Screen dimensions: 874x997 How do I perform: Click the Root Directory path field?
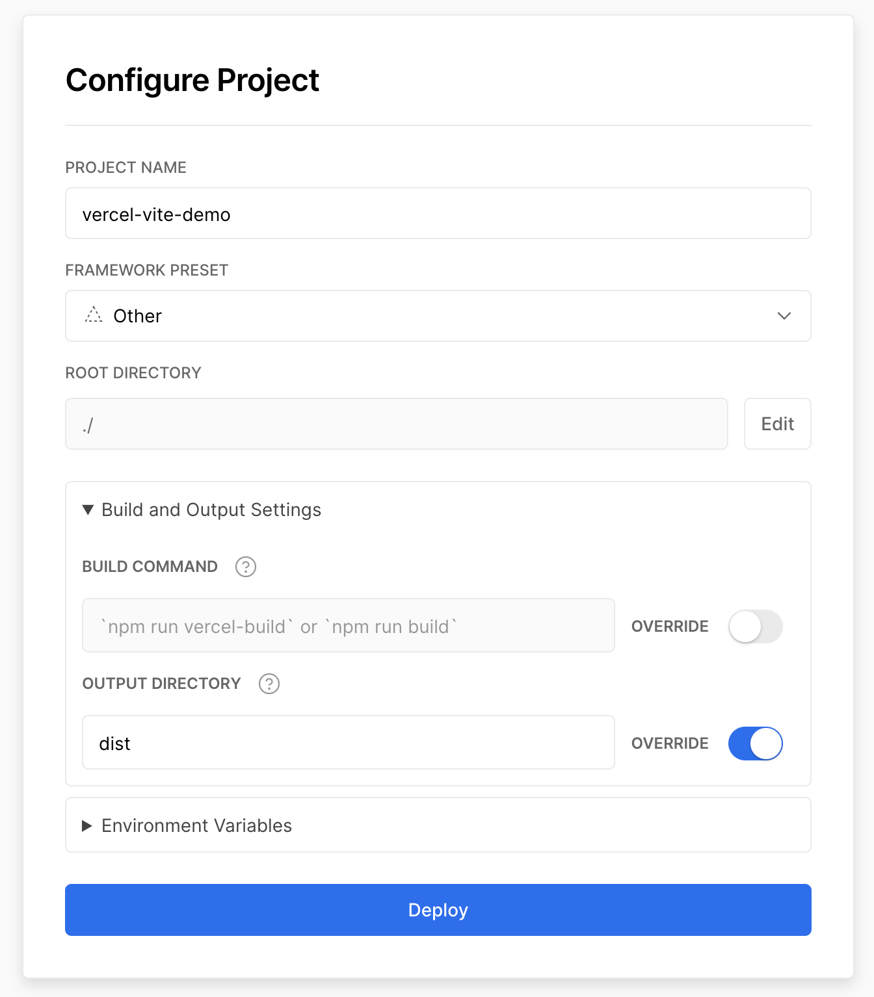tap(395, 424)
